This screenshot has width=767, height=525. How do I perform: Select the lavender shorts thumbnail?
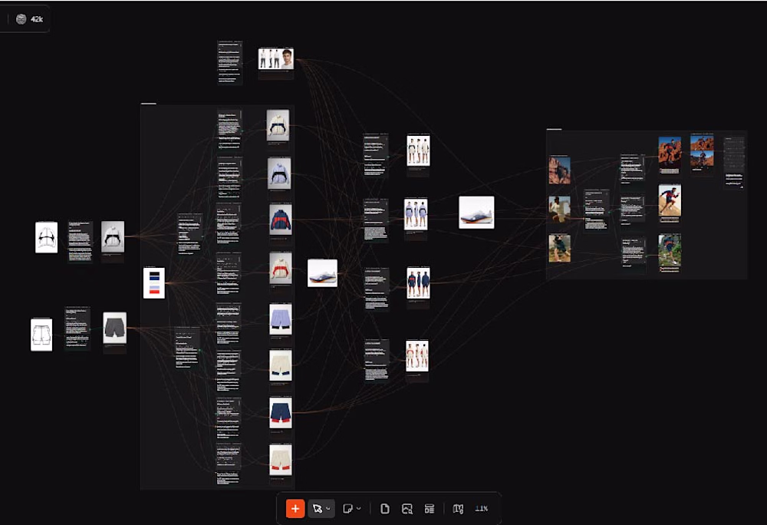(x=281, y=319)
